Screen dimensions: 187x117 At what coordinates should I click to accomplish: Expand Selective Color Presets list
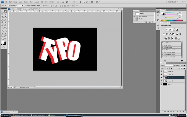click(163, 57)
